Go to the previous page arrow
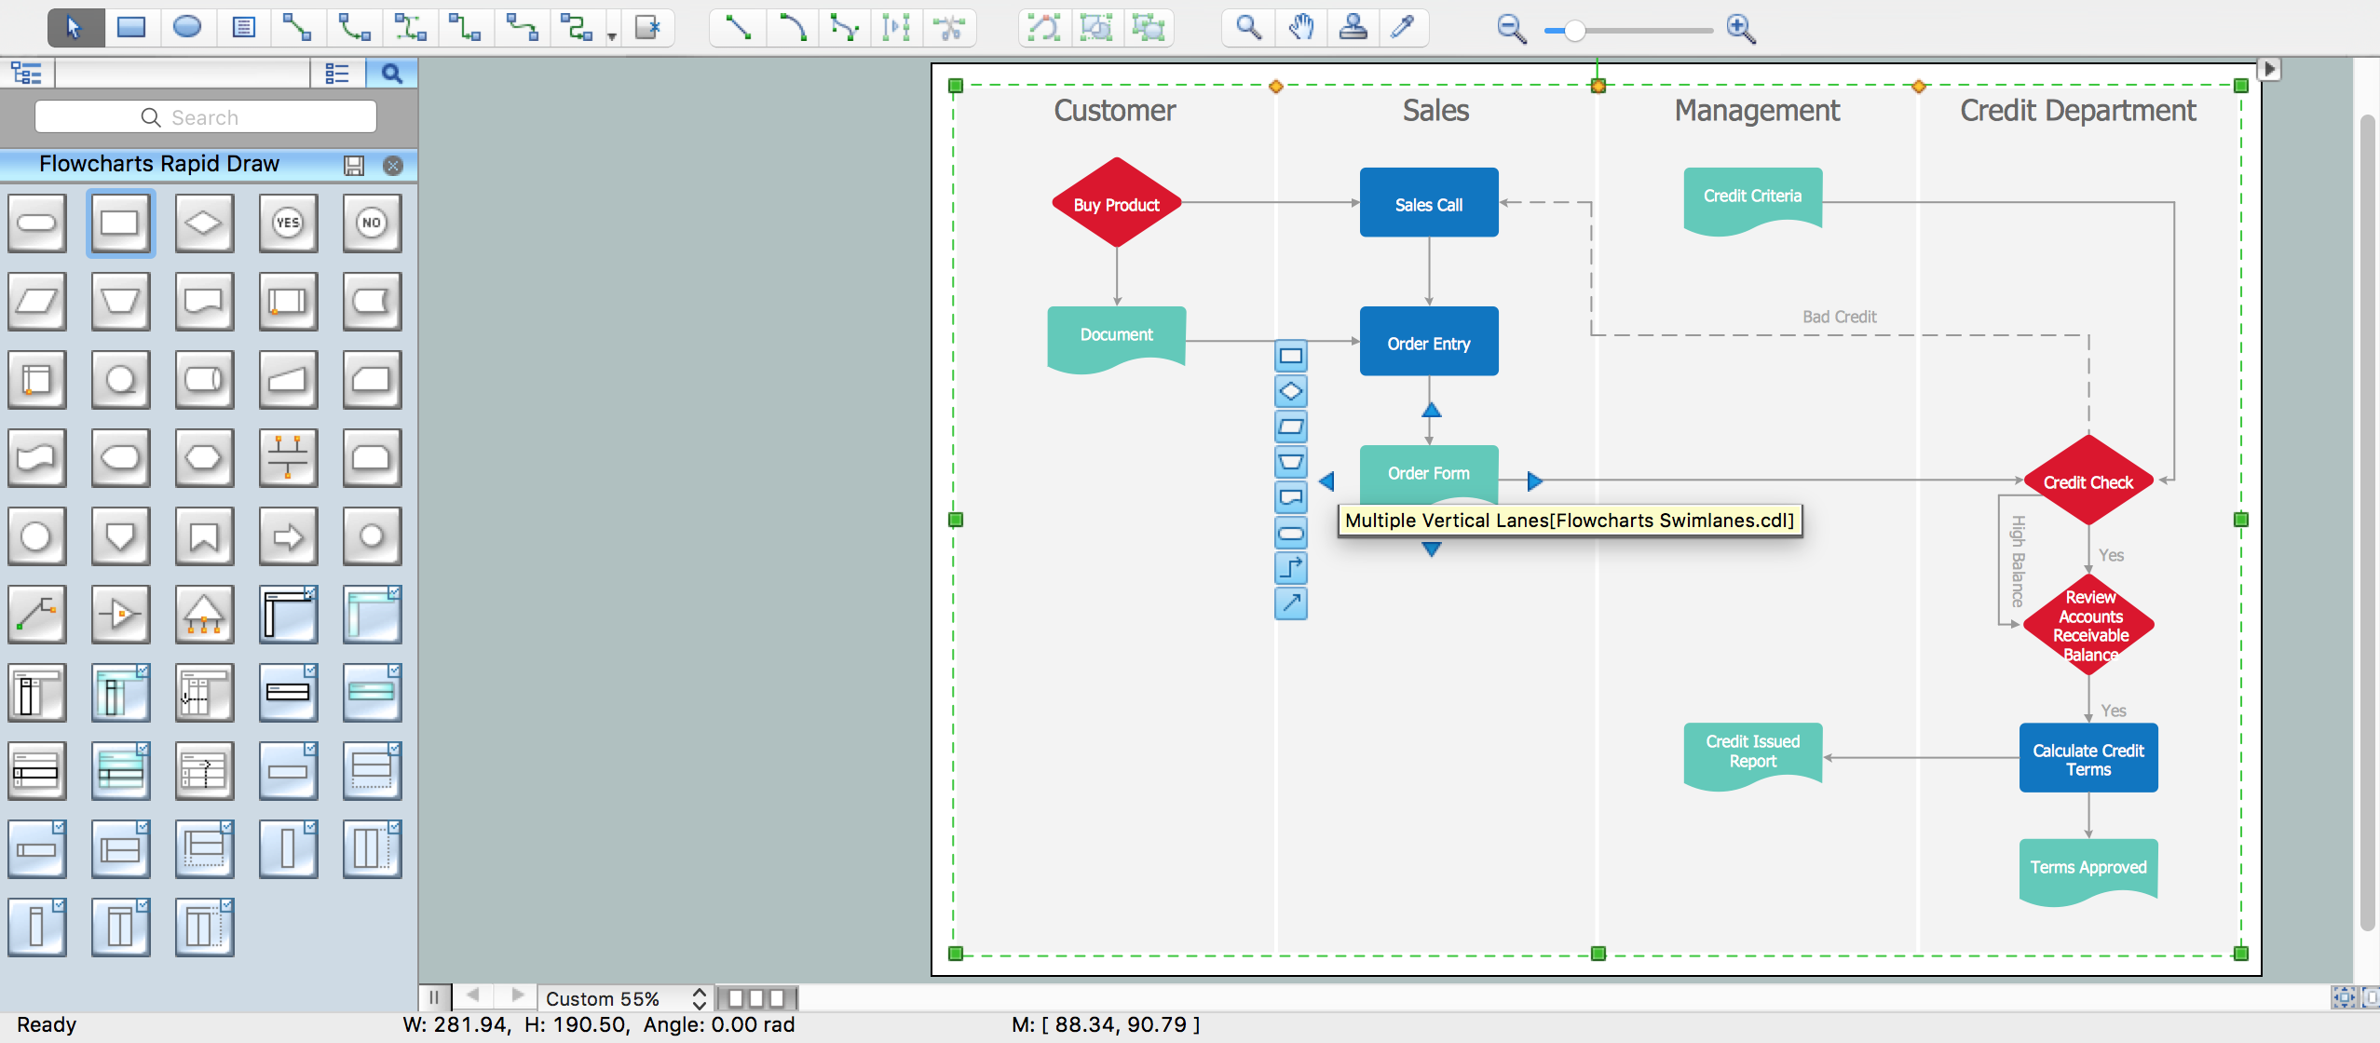The image size is (2380, 1043). click(x=473, y=996)
